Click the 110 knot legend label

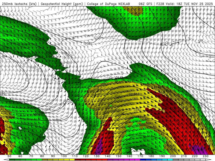coord(75,156)
